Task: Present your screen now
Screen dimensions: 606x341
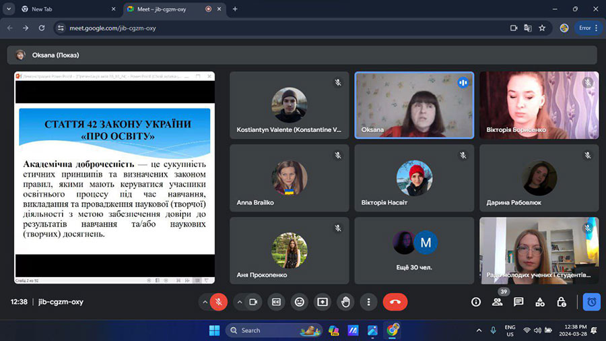Action: pos(323,302)
